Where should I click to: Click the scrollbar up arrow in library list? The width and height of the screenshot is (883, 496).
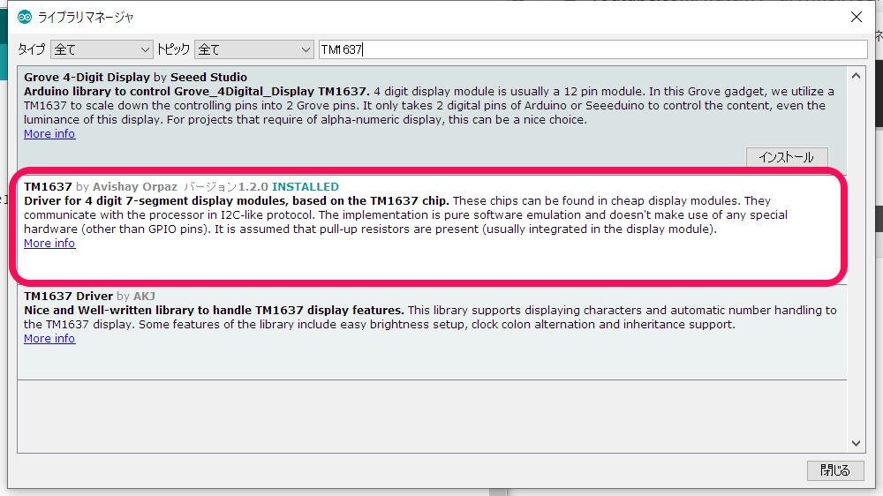856,74
